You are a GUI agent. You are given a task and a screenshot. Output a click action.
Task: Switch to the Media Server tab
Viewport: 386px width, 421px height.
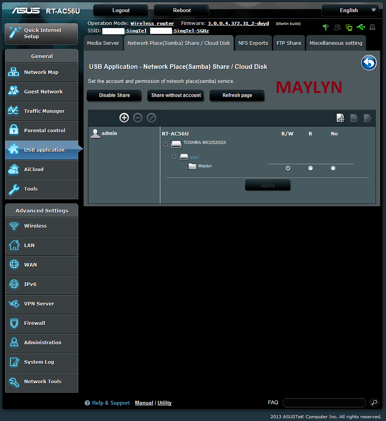[103, 43]
